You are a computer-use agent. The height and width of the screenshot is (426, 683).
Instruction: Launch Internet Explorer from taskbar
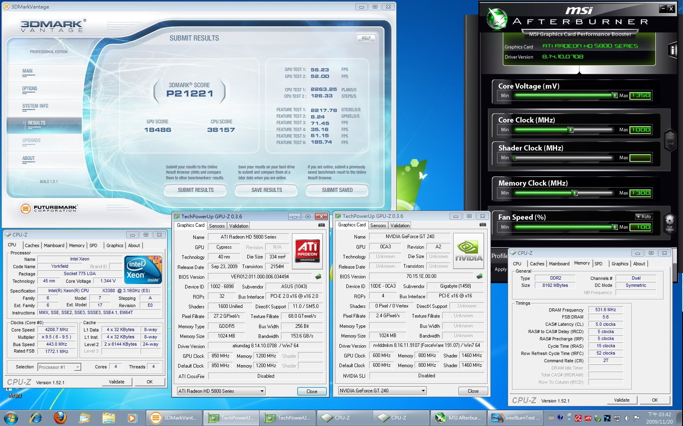36,417
